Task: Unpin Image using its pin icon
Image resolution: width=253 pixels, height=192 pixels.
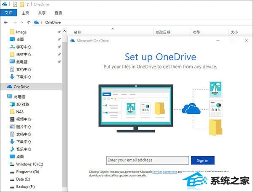Action: (x=59, y=32)
